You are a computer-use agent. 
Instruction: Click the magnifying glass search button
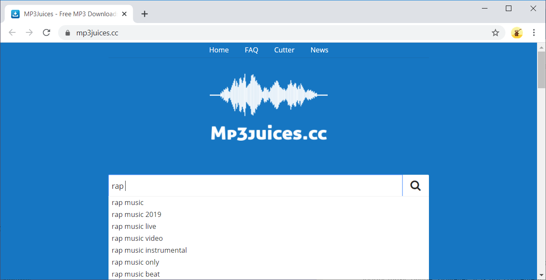415,185
